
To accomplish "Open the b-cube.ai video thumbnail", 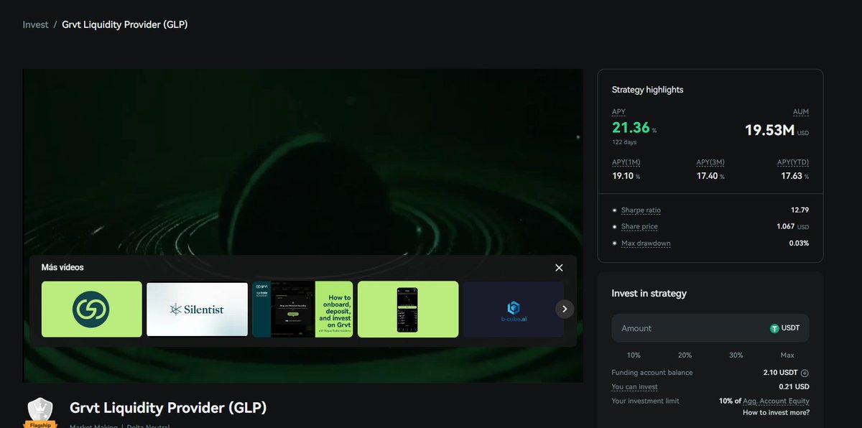I will click(x=513, y=309).
